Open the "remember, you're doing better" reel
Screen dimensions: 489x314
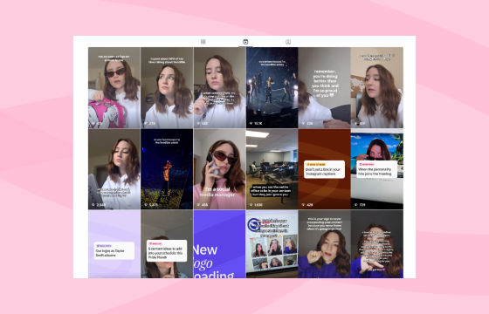(324, 87)
